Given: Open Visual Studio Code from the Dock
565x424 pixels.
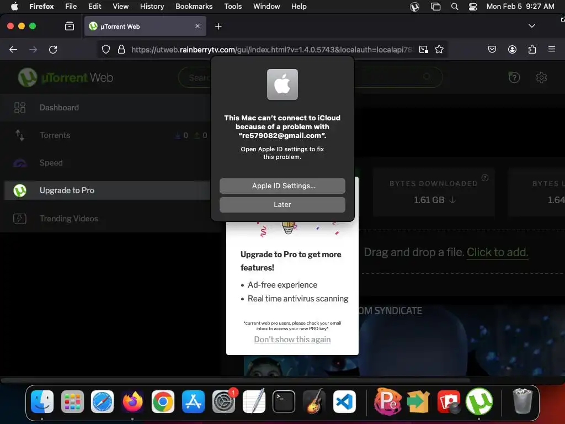Looking at the screenshot, I should 344,401.
